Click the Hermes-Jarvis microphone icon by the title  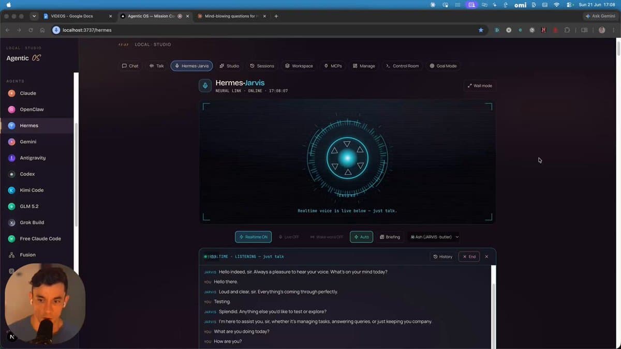click(x=205, y=86)
